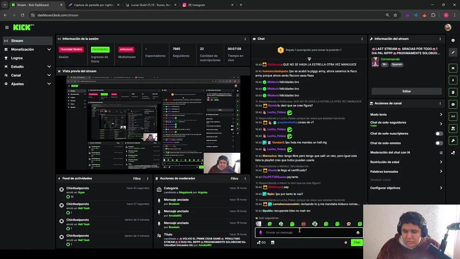This screenshot has width=460, height=259.
Task: Click the message input field
Action: click(309, 233)
